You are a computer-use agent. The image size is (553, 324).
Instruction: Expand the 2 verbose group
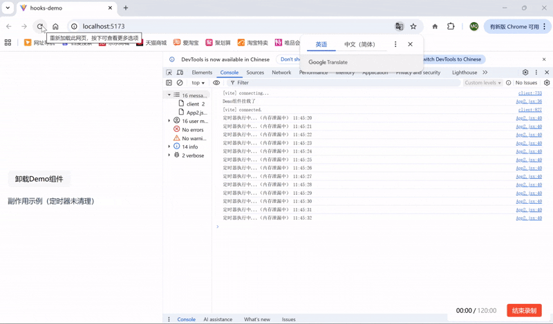pyautogui.click(x=169, y=155)
